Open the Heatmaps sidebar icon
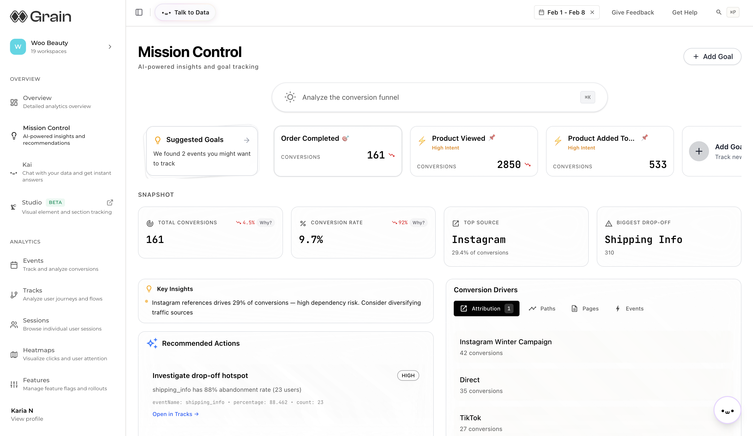This screenshot has height=436, width=753. (14, 354)
